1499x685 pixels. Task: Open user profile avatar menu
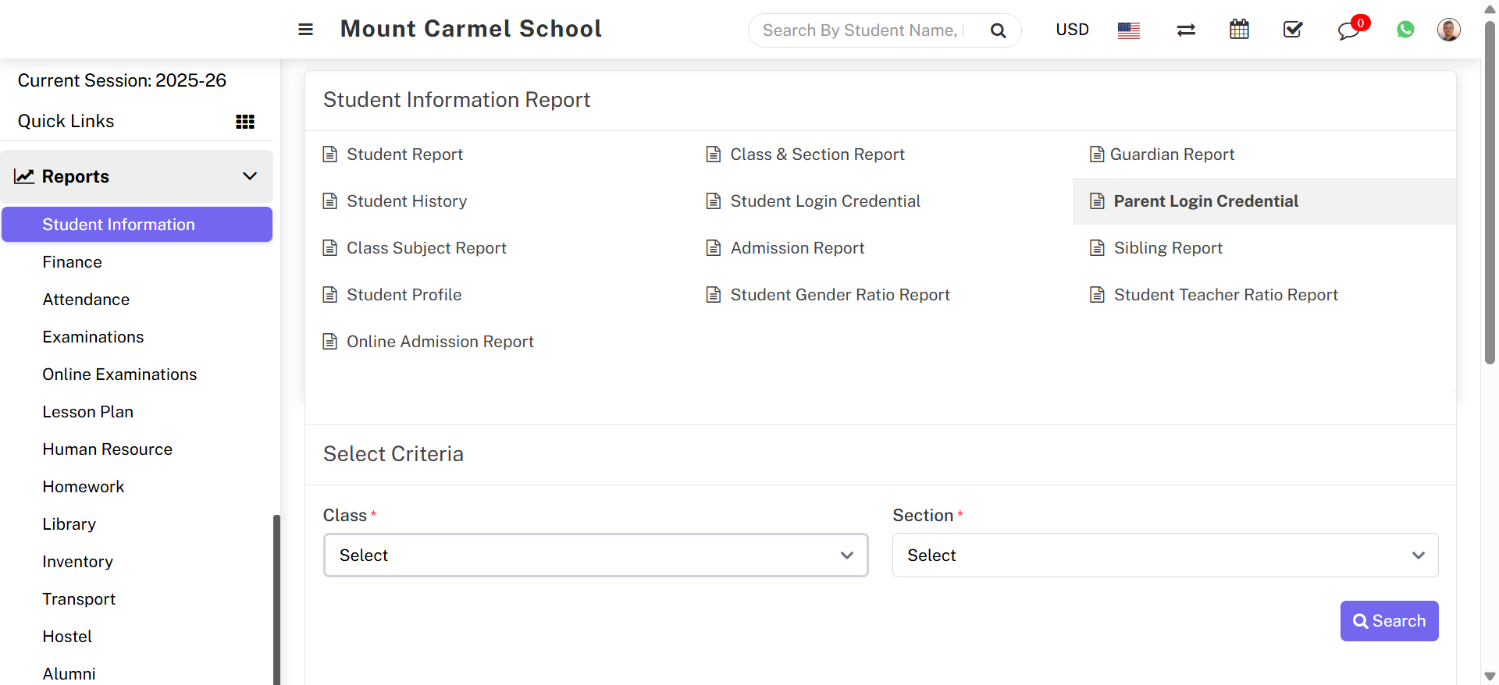point(1448,30)
